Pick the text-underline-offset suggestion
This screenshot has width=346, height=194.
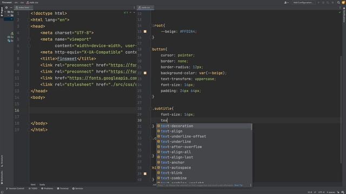click(x=204, y=136)
